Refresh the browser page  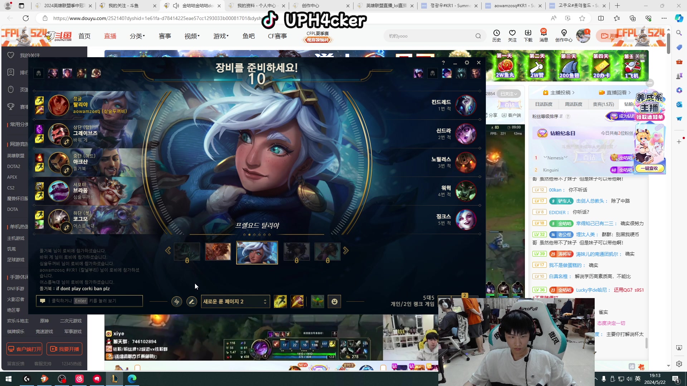point(26,18)
